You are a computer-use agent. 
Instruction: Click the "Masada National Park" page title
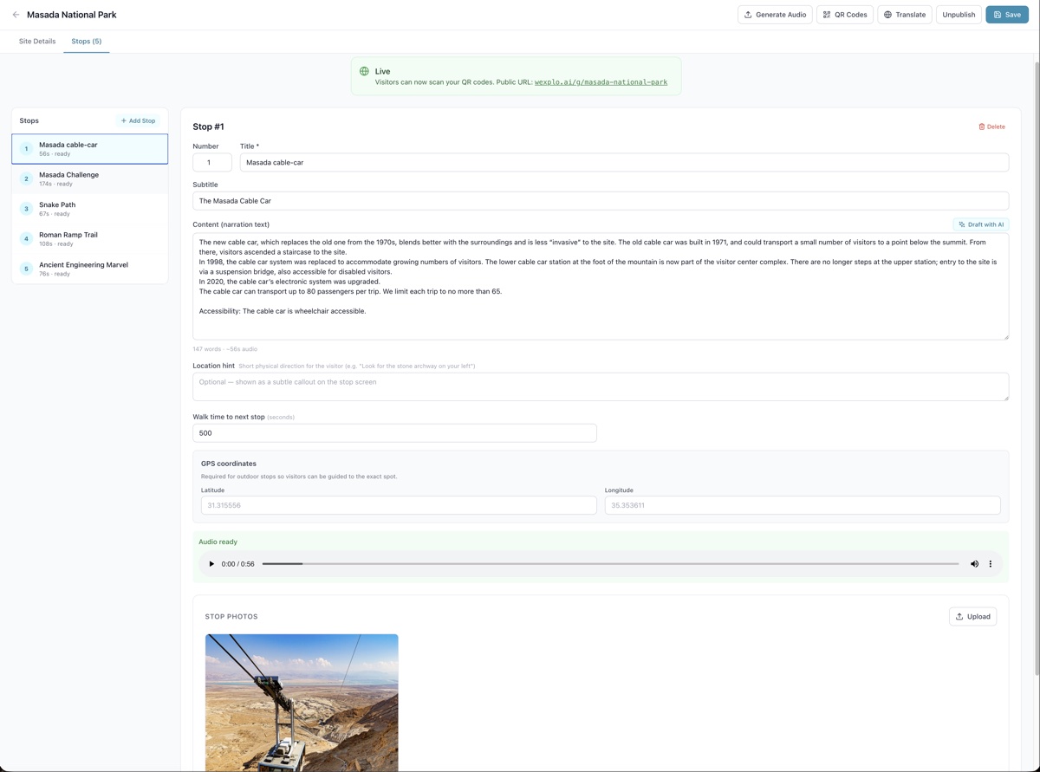71,15
